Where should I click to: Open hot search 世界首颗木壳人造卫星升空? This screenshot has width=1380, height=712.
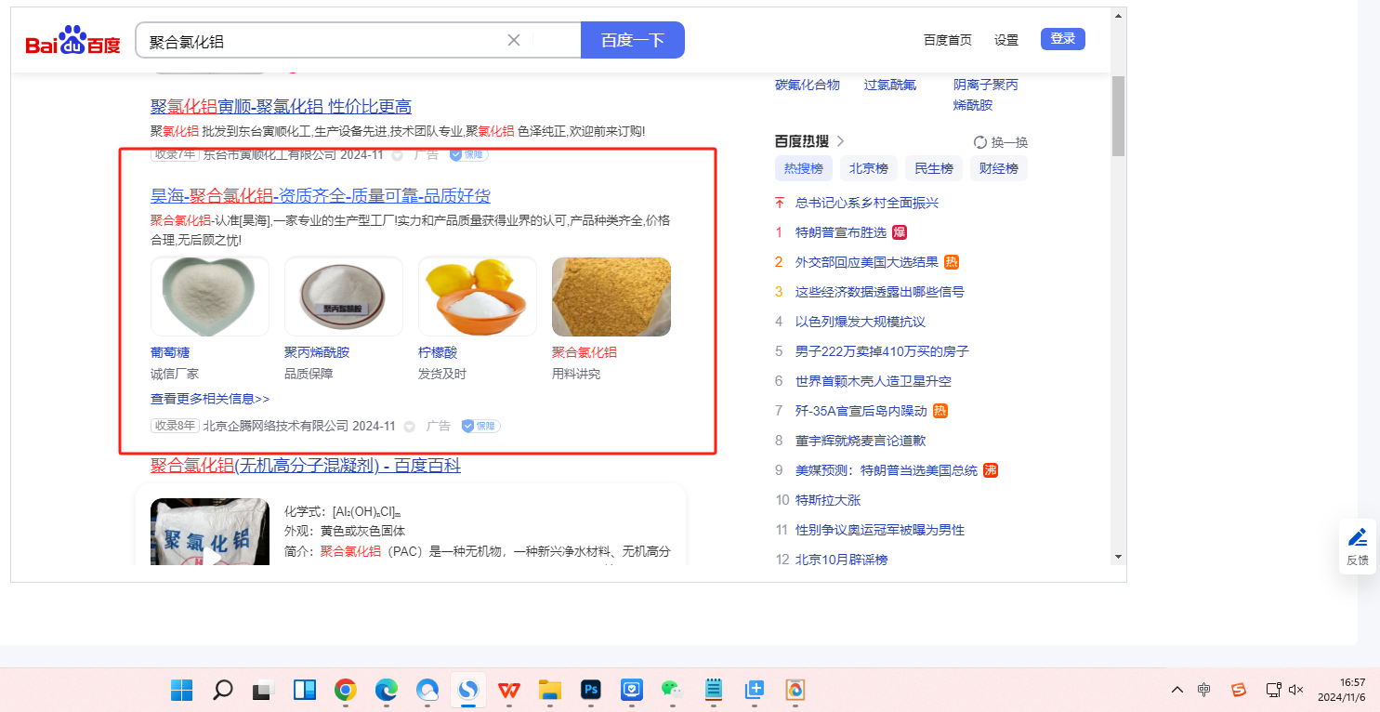[874, 381]
